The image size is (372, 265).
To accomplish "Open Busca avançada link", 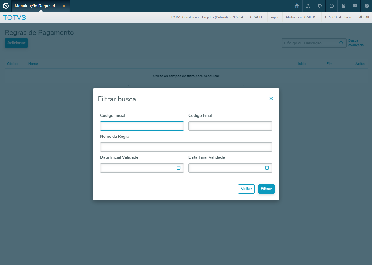I will click(356, 43).
